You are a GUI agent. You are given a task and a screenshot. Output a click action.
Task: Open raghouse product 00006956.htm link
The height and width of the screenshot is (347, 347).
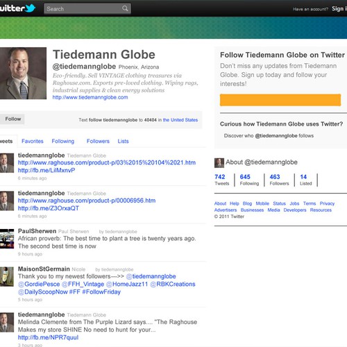(x=87, y=201)
